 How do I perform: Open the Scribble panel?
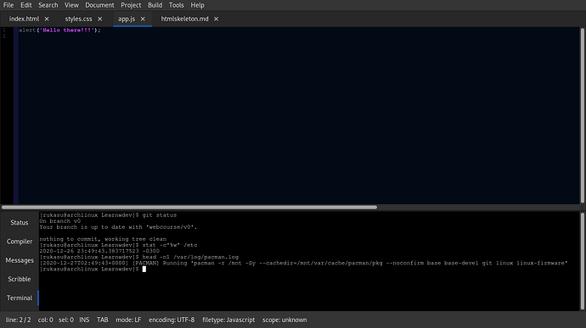point(19,279)
